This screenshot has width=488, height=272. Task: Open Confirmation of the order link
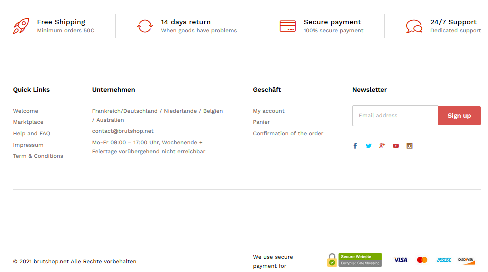[288, 133]
